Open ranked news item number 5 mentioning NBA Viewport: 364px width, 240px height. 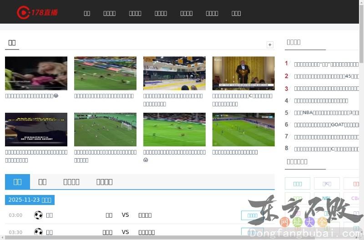(326, 113)
